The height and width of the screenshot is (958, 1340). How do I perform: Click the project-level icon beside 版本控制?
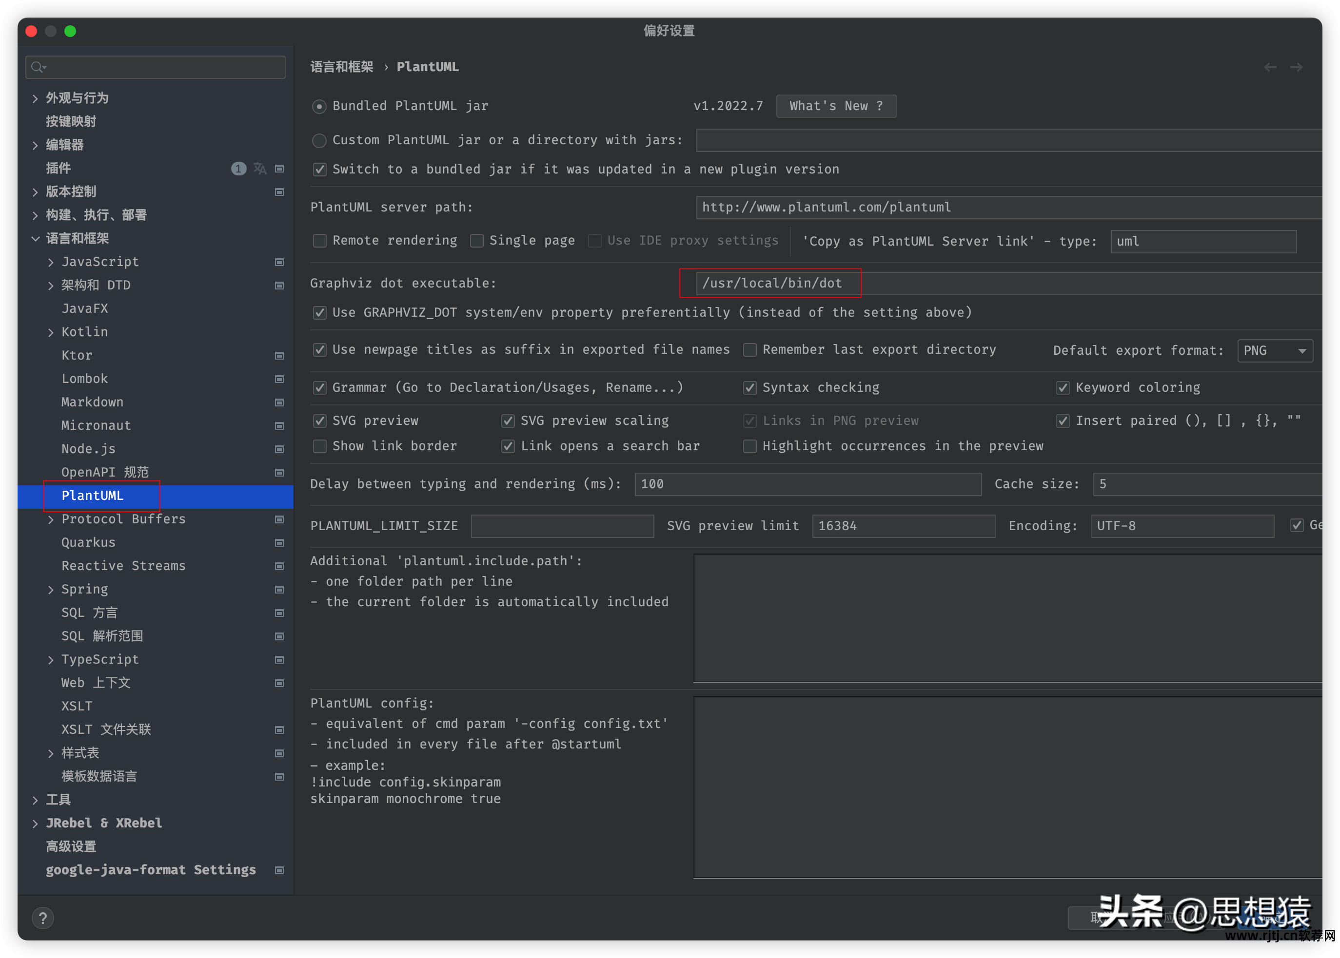(x=279, y=192)
